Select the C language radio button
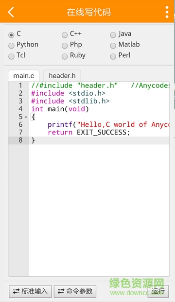 (x=11, y=35)
